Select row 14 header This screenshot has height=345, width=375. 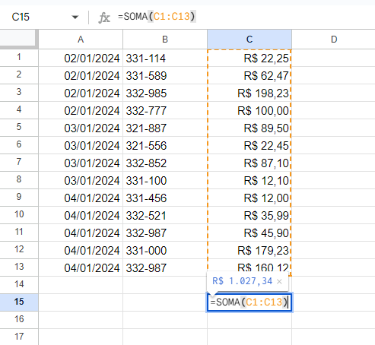click(19, 284)
